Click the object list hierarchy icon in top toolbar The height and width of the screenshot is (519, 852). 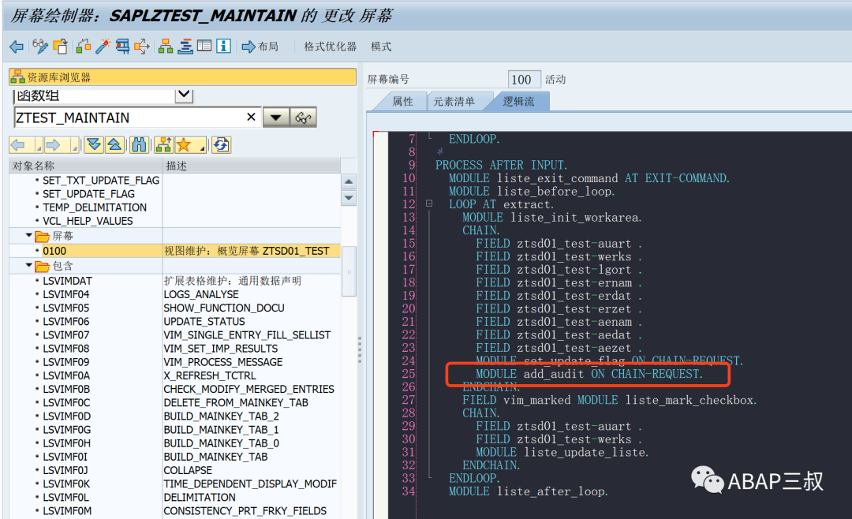click(x=165, y=47)
